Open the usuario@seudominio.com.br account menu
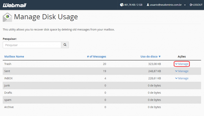The height and width of the screenshot is (116, 204). [166, 5]
